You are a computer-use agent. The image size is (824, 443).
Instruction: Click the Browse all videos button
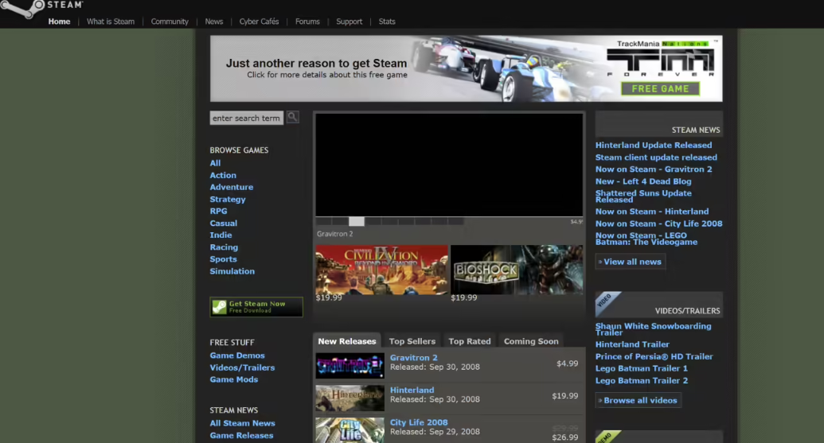(639, 400)
